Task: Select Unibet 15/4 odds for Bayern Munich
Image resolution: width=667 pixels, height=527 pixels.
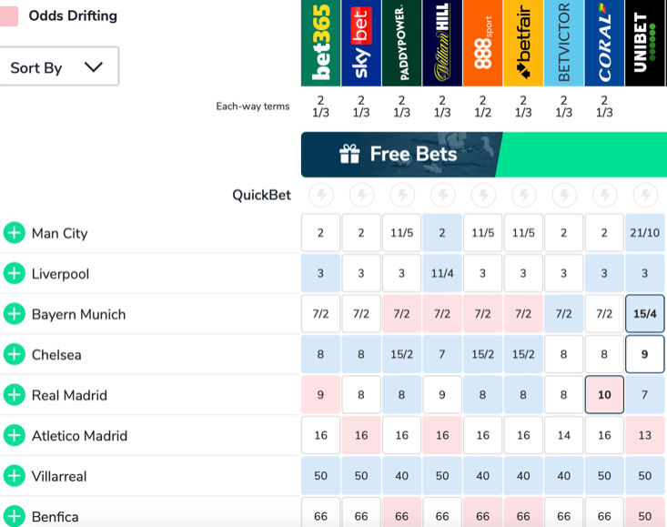Action: click(645, 314)
